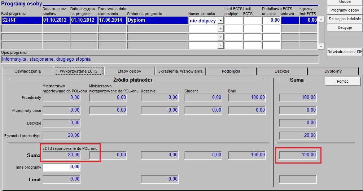Select the Wykorzystane ECTS tab

tap(79, 71)
